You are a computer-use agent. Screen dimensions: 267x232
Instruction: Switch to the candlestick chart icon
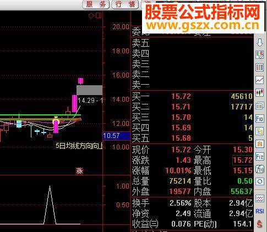pyautogui.click(x=260, y=92)
